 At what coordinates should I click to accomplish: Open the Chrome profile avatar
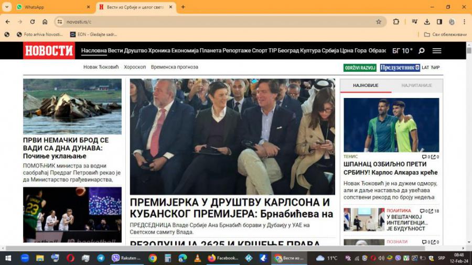click(x=452, y=21)
